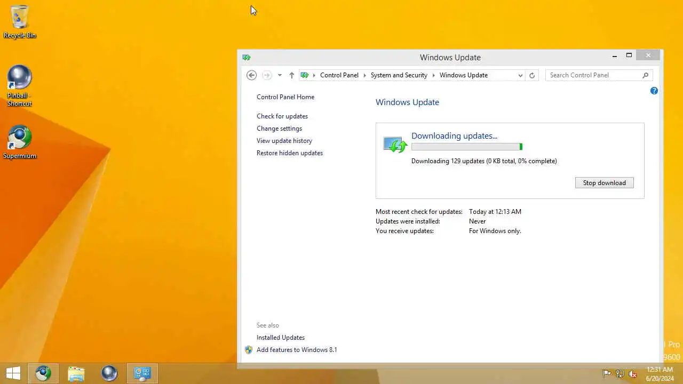
Task: Open Supermium browser from the taskbar
Action: coord(43,373)
